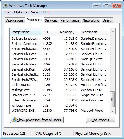Select the Processes tab
The width and height of the screenshot is (124, 139).
pos(34,20)
